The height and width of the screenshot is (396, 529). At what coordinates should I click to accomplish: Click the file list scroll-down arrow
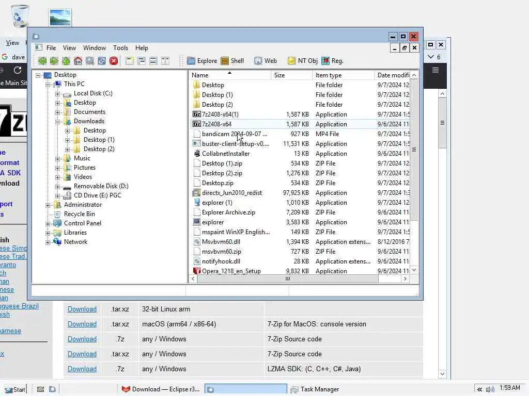click(x=414, y=270)
